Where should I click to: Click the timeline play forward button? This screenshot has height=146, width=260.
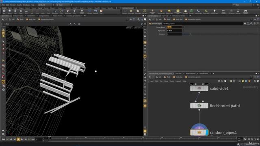(22, 140)
